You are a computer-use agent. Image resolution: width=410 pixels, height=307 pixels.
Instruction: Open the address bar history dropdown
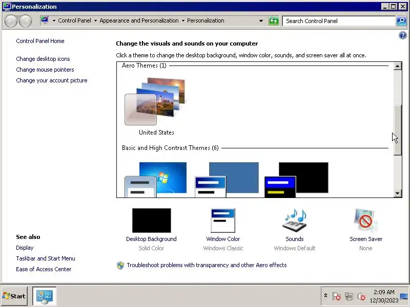click(261, 21)
